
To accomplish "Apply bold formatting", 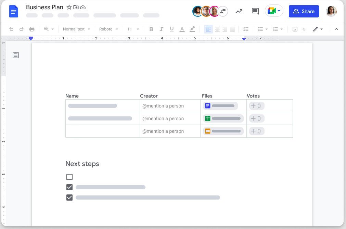I will pos(151,29).
